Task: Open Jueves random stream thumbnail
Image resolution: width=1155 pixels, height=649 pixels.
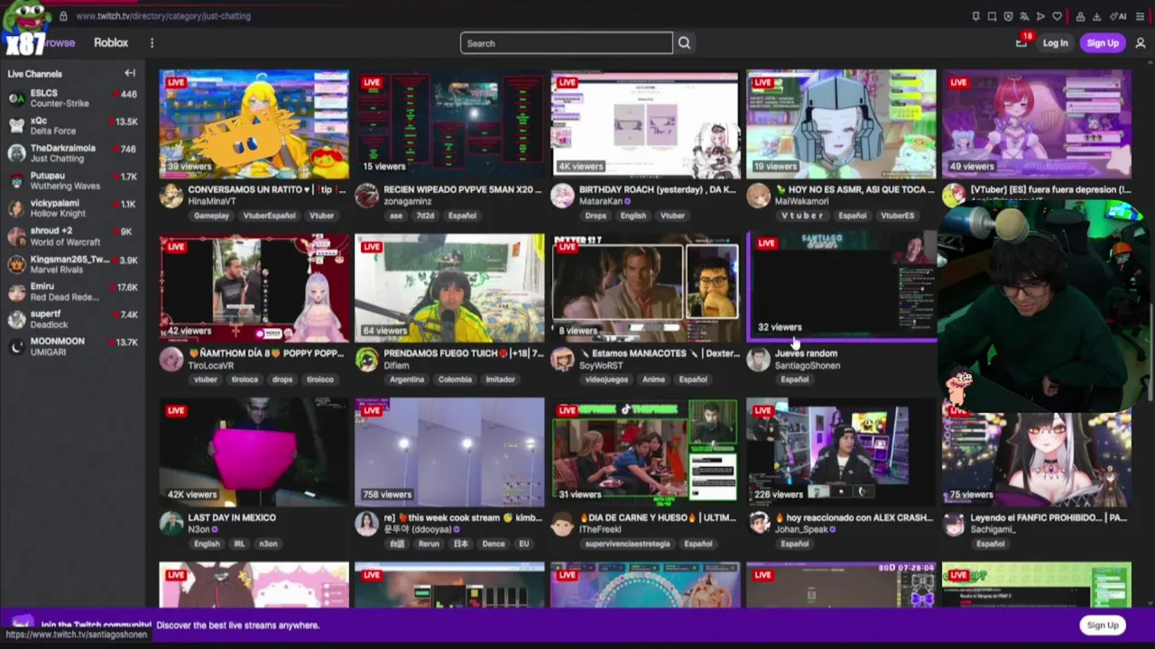Action: (841, 288)
